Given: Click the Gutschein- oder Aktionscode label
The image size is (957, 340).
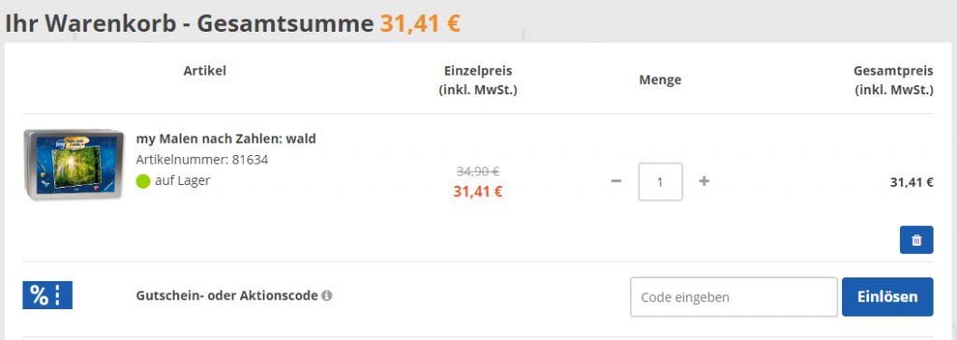Looking at the screenshot, I should coord(227,296).
